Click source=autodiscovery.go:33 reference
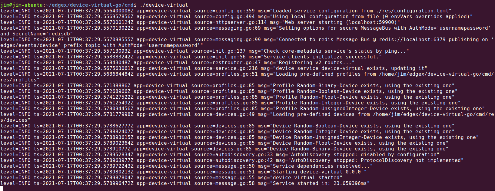Screen dimensions: 495x191 coord(234,154)
